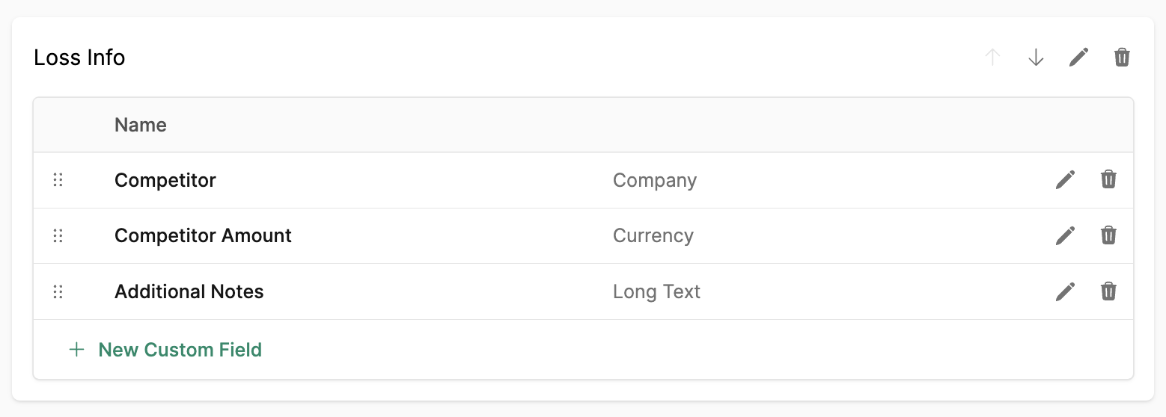Click the plus icon beside New Custom Field
The width and height of the screenshot is (1166, 417).
click(x=76, y=350)
